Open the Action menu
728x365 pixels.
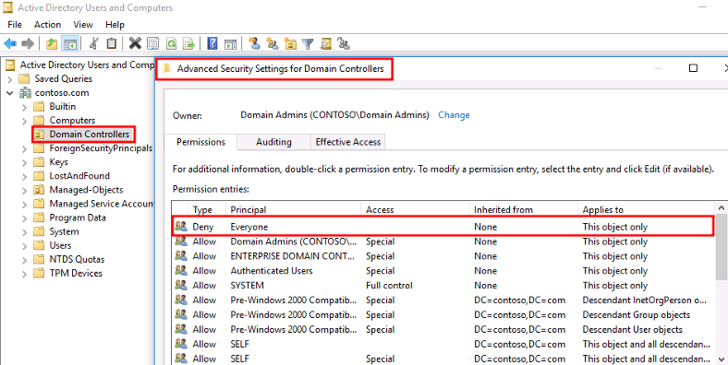[x=47, y=25]
